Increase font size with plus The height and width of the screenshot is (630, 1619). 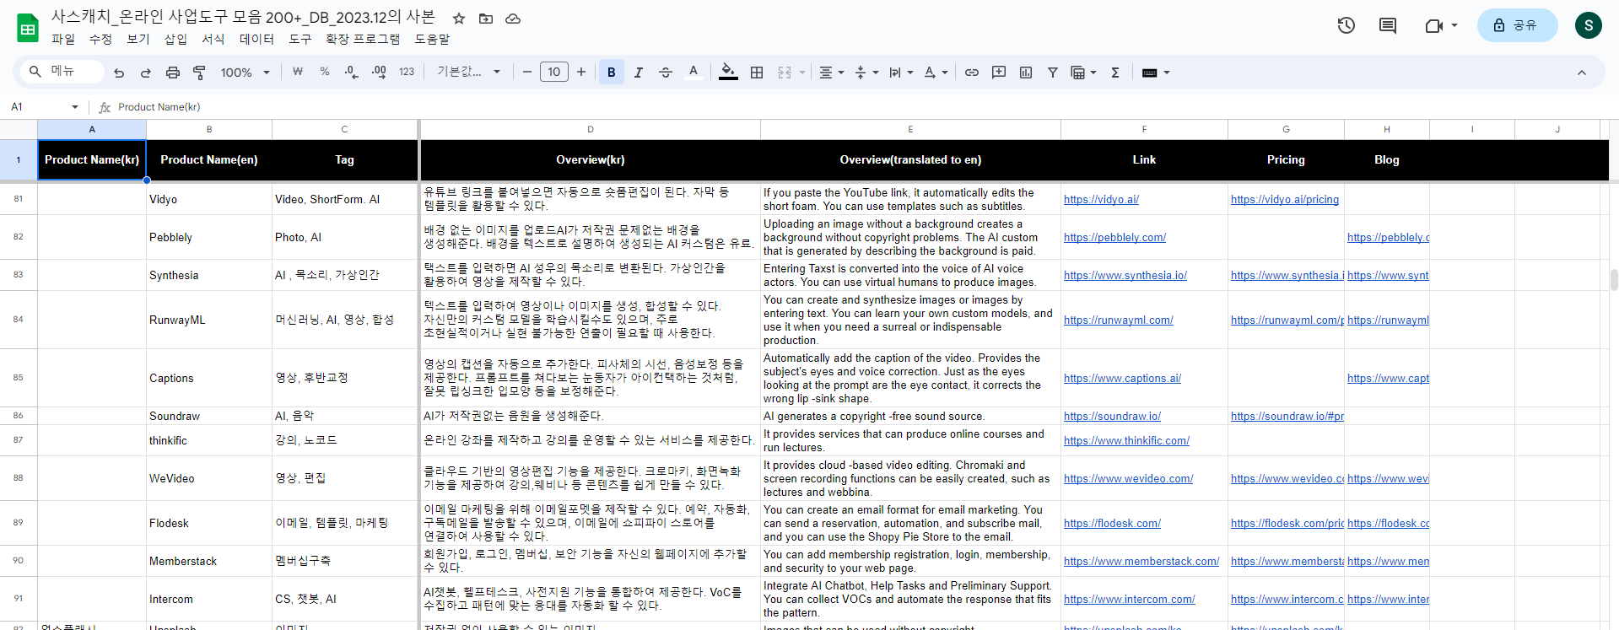click(x=581, y=73)
